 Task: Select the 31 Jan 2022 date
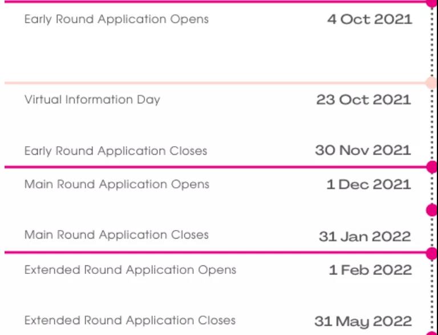[x=365, y=237]
